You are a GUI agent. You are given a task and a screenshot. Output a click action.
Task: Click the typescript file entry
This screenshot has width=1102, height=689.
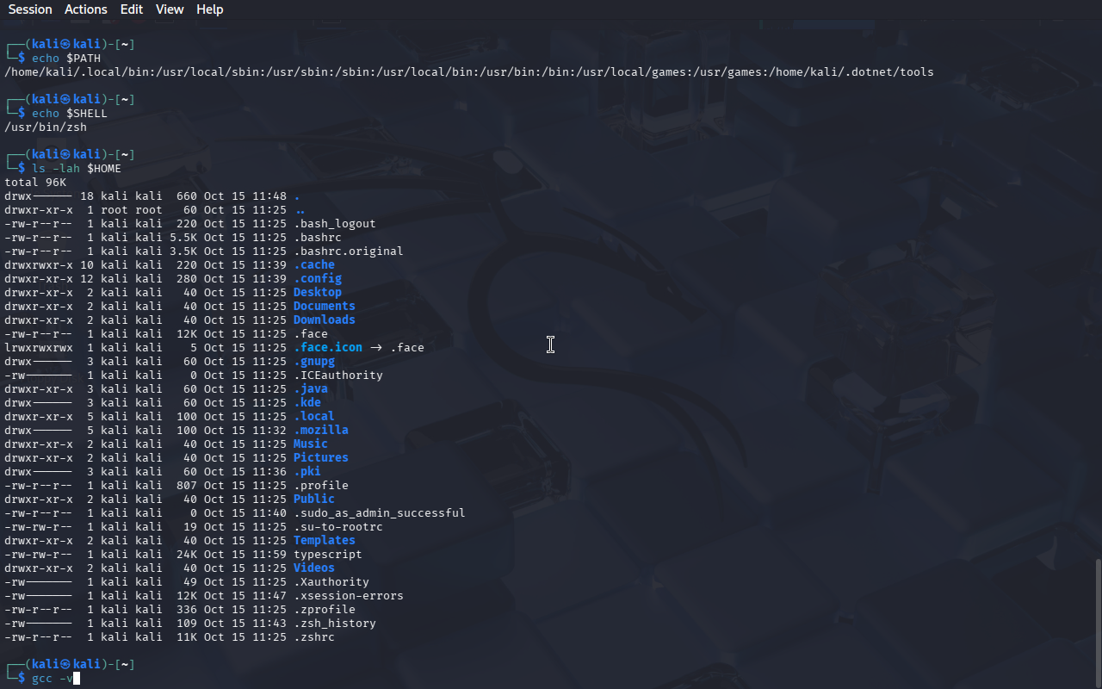[x=327, y=555]
